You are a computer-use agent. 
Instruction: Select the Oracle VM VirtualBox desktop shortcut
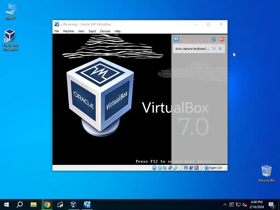coord(10,40)
